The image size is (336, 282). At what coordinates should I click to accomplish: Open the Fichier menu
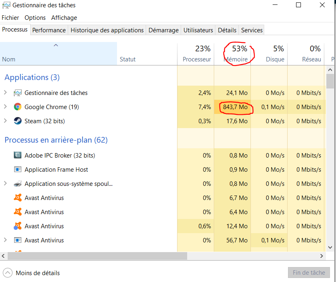point(10,18)
